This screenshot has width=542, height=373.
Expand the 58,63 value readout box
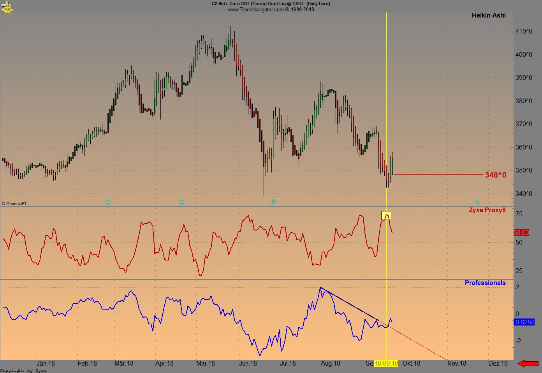click(x=521, y=232)
